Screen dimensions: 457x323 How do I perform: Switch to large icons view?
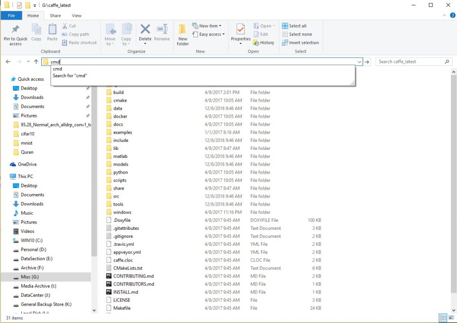tap(450, 318)
